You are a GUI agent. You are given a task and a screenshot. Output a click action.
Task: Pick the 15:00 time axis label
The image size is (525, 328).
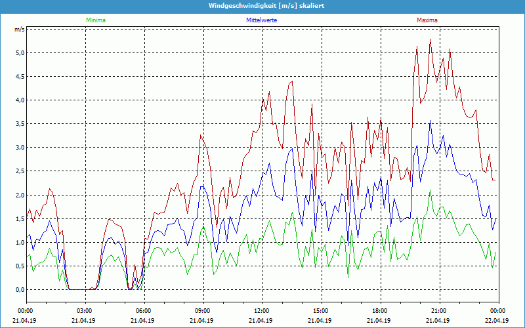coord(321,310)
